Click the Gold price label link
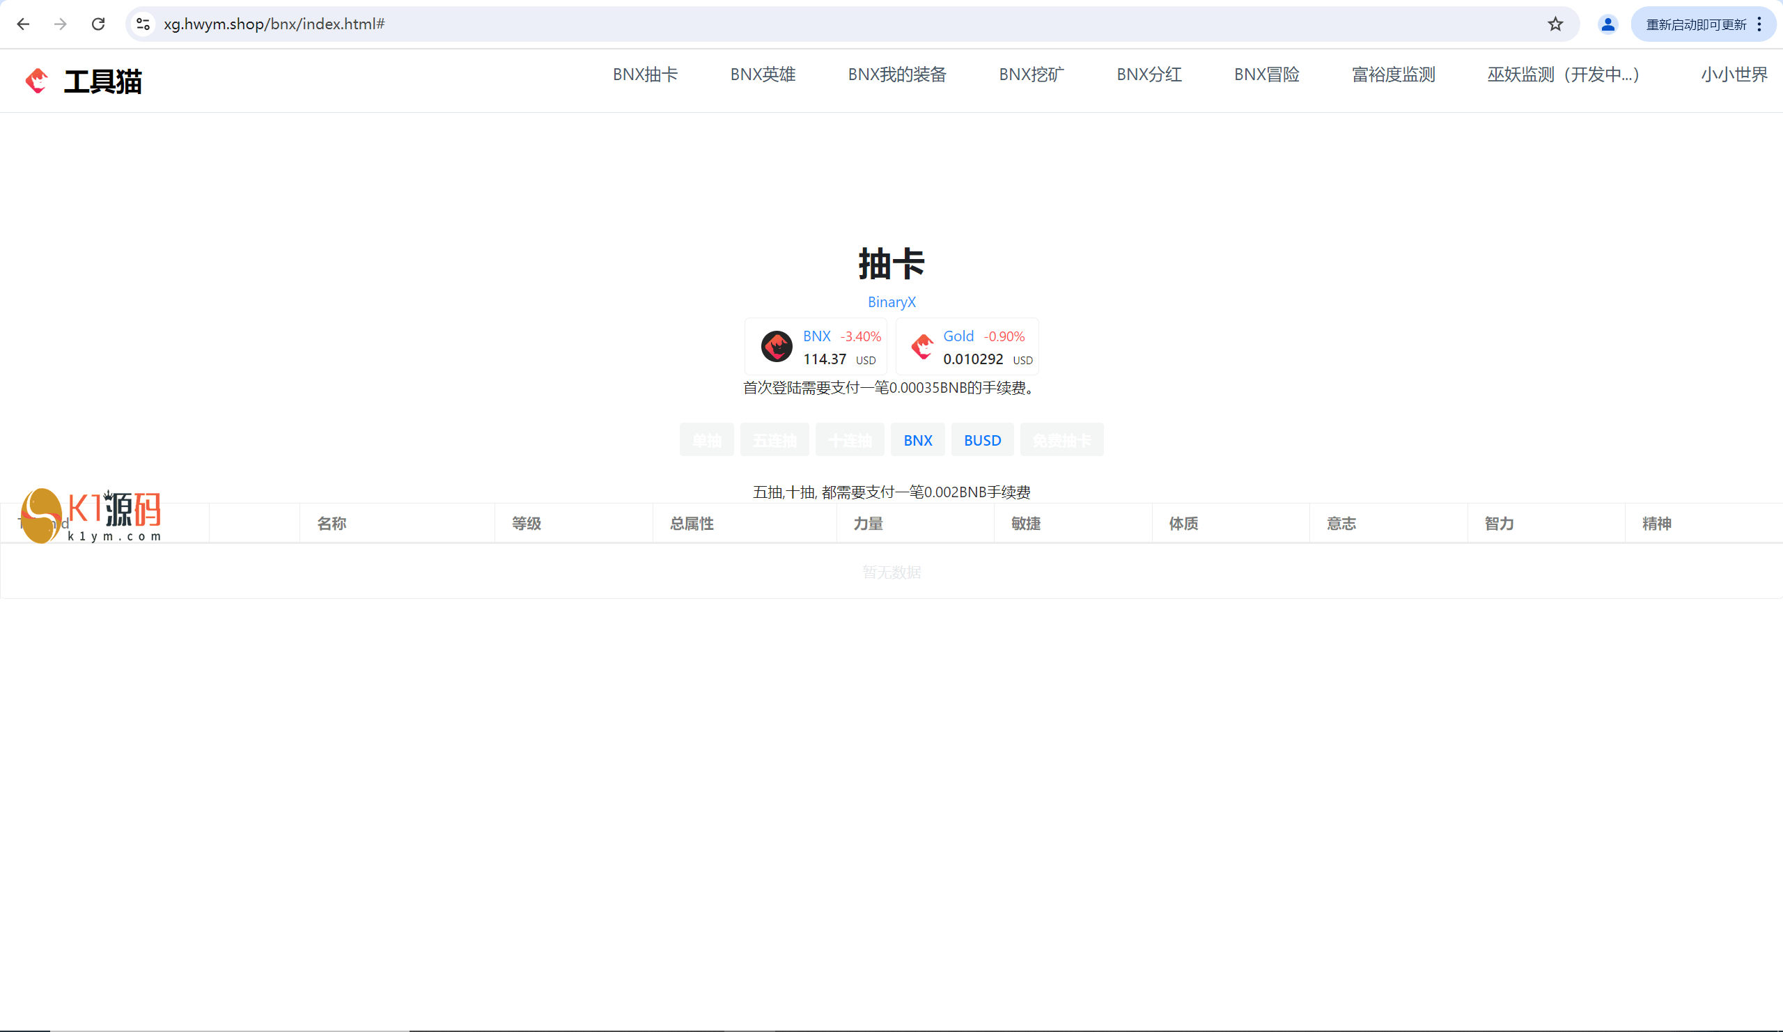The height and width of the screenshot is (1032, 1783). click(x=958, y=337)
